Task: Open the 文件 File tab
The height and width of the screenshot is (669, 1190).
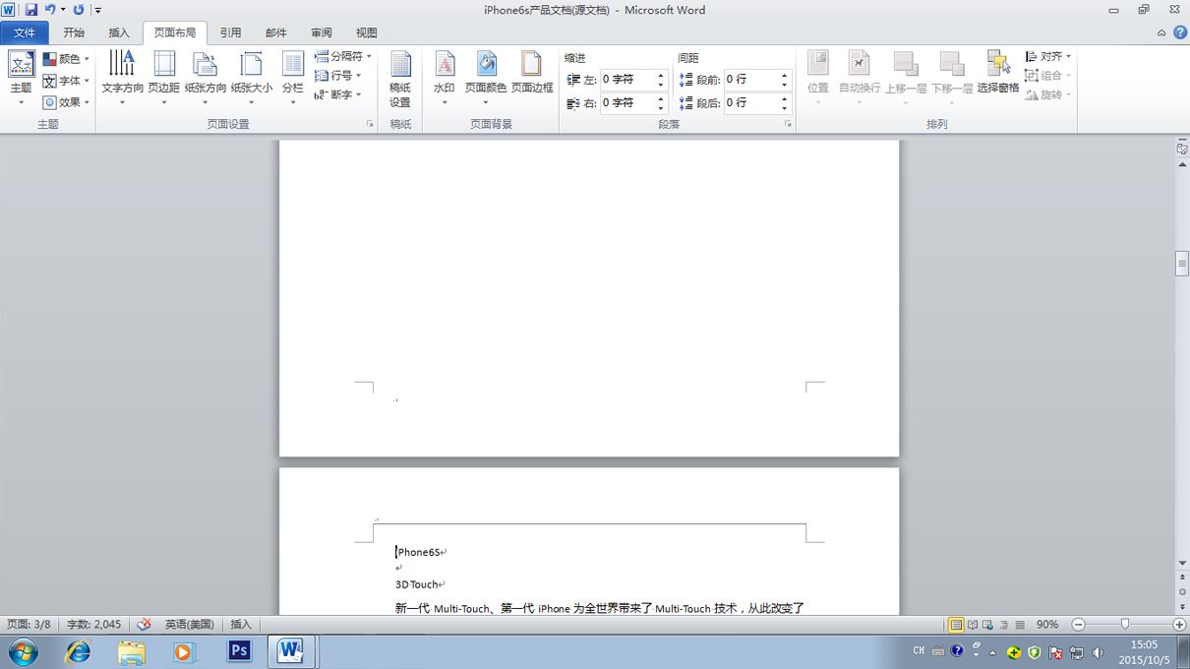Action: (25, 32)
